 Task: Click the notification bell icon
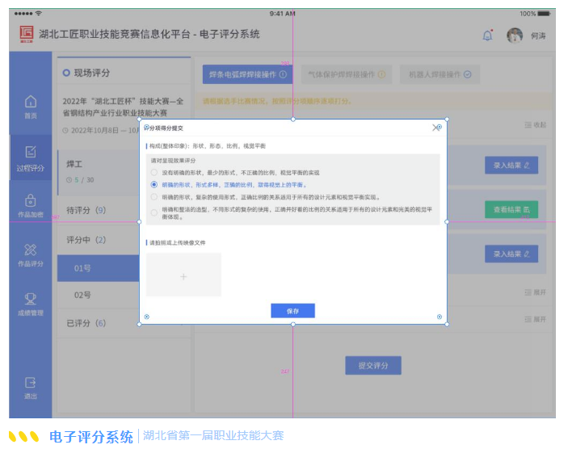click(x=487, y=36)
